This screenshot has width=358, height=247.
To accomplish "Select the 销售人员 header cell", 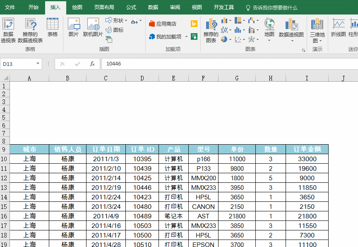I will [67, 149].
